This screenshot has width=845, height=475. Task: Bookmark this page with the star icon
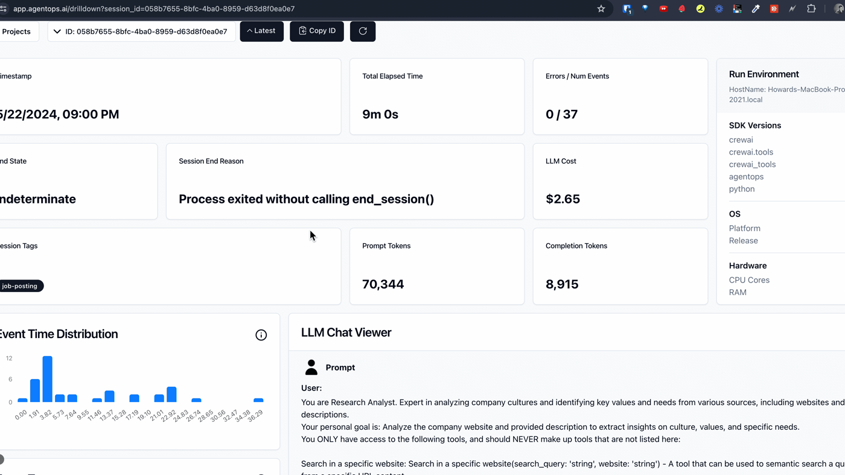point(601,9)
